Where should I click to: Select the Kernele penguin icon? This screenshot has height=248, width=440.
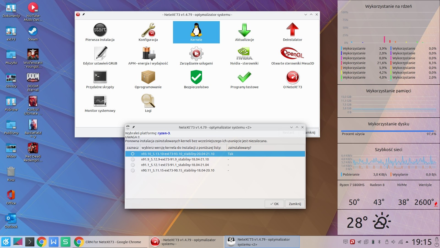[x=196, y=32]
